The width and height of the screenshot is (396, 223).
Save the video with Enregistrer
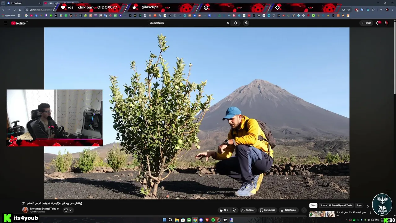(267, 210)
